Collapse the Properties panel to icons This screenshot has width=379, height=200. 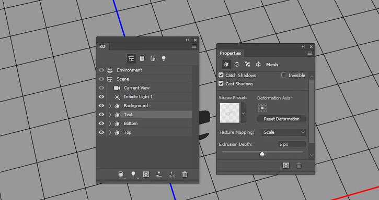303,47
